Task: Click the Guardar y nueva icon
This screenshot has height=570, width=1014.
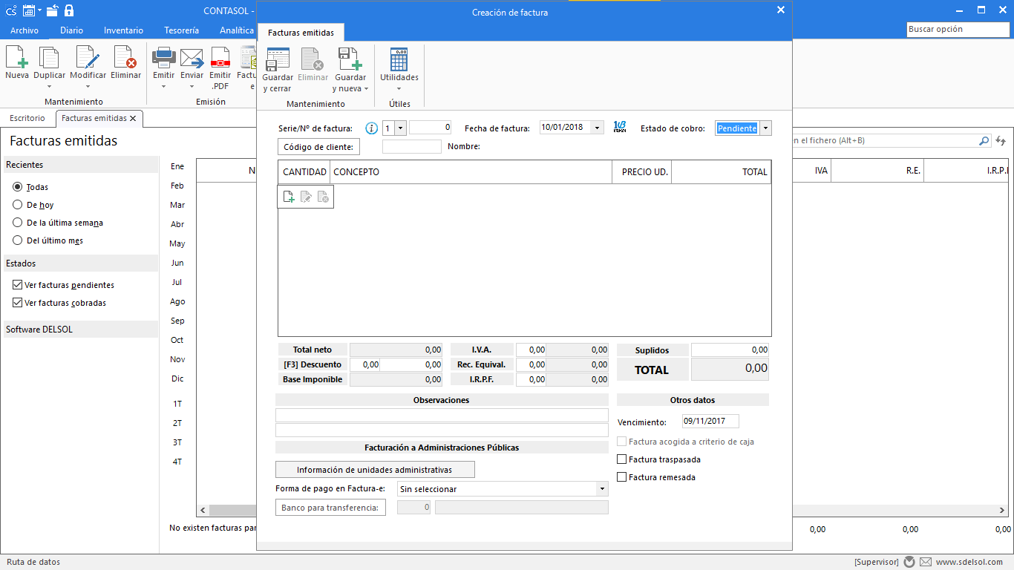Action: 350,59
